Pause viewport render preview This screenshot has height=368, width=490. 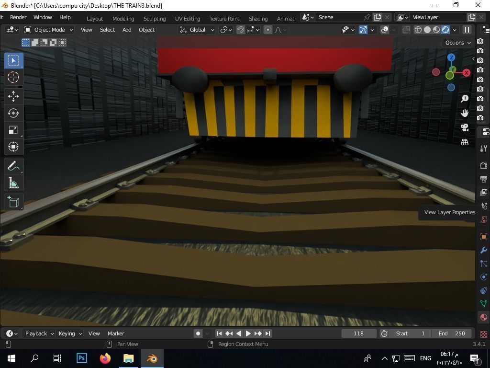pyautogui.click(x=467, y=30)
